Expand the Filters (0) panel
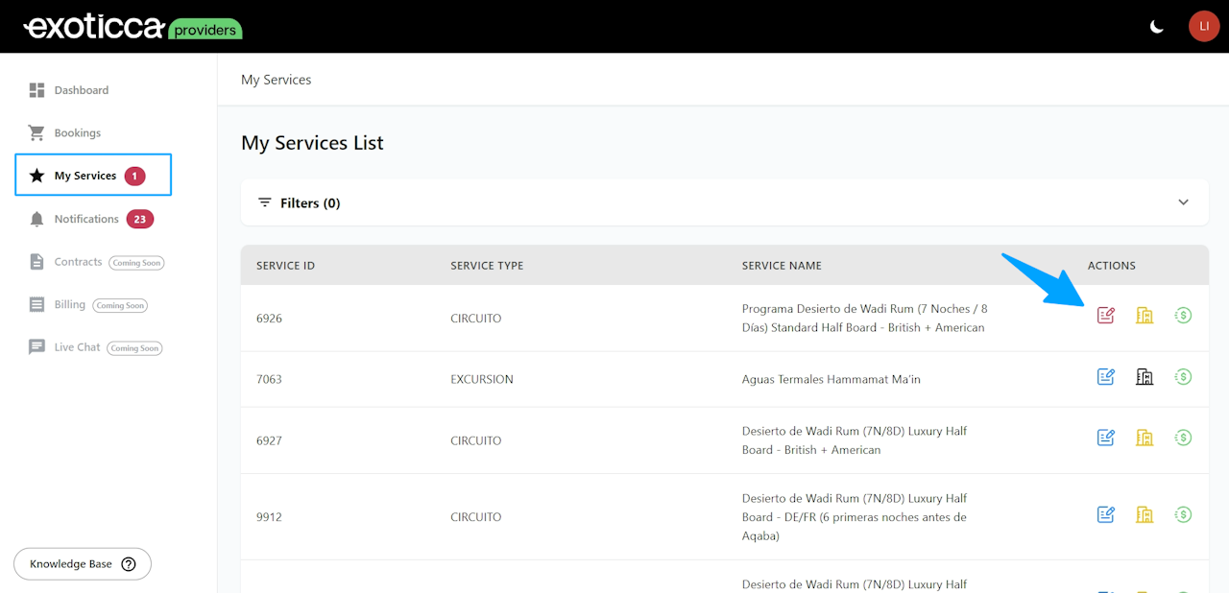1229x593 pixels. point(725,202)
